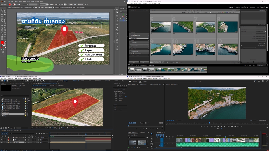This screenshot has width=269, height=151.
Task: Click the red Fill color swatch in Illustrator
Action: (x=2, y=42)
